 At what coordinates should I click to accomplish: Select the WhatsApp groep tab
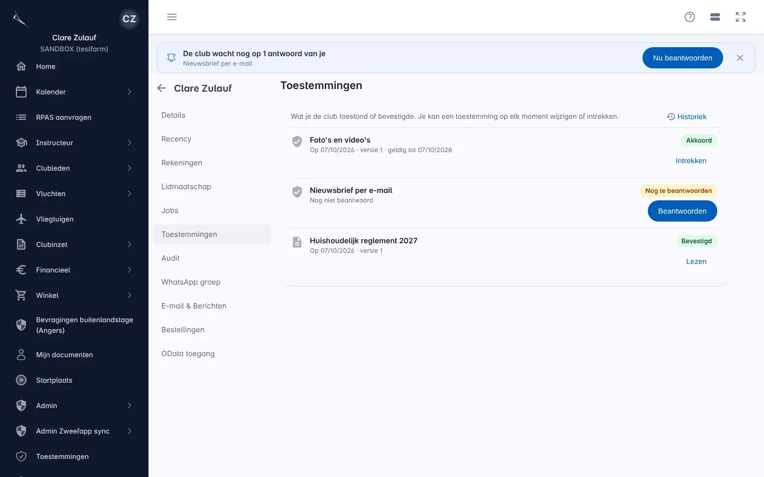point(212,282)
